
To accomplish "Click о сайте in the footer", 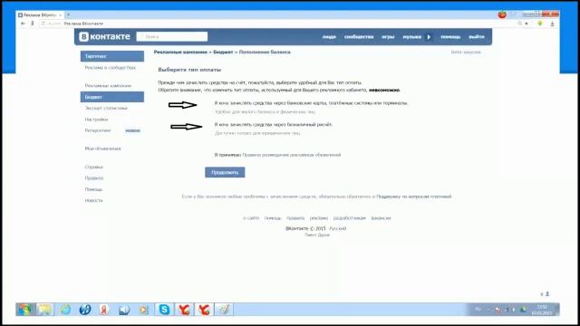I will 251,218.
